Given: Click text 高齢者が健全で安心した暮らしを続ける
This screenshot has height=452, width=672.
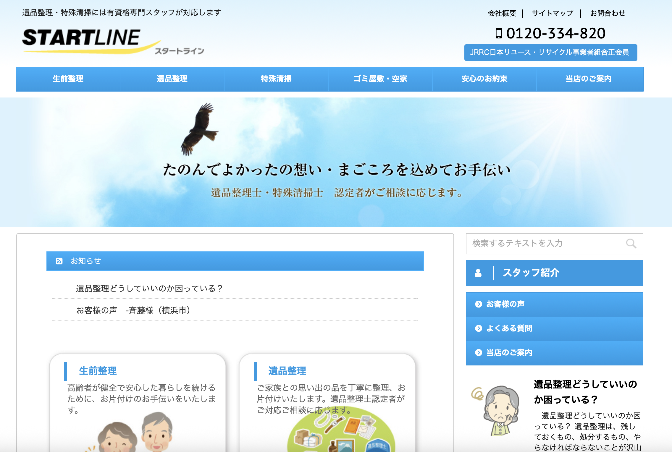Looking at the screenshot, I should [x=141, y=388].
